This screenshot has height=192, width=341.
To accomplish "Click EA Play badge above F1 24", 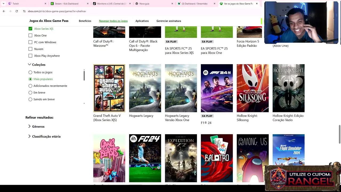I will [207, 116].
